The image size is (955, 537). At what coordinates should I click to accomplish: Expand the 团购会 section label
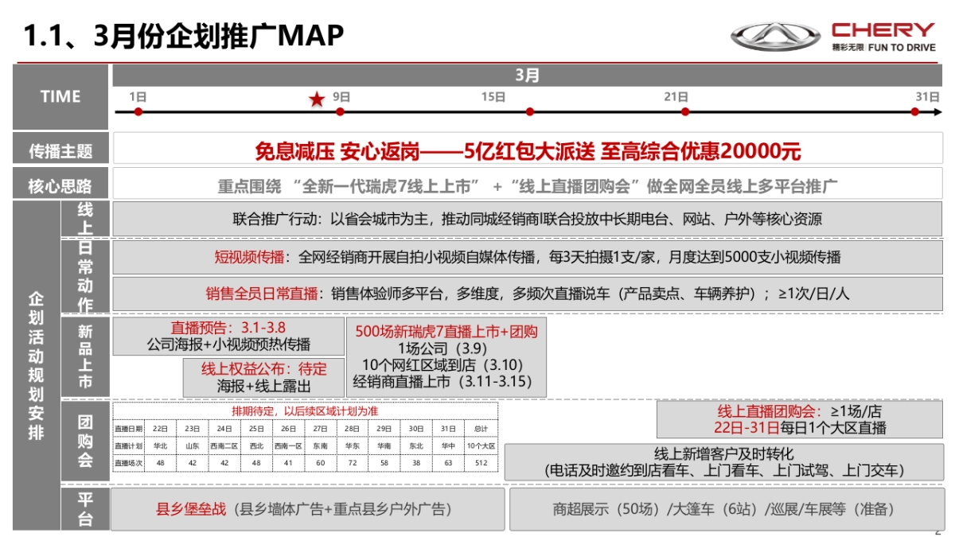click(x=88, y=441)
